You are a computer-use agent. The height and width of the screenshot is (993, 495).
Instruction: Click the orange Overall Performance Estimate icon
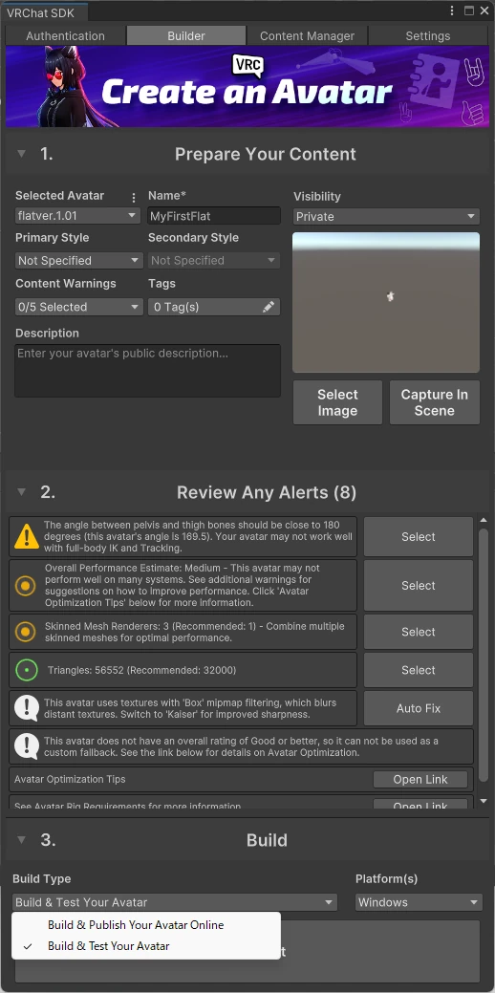point(25,586)
